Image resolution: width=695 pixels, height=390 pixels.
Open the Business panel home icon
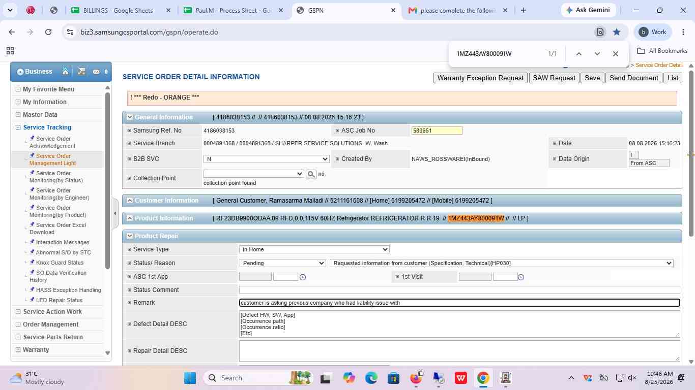pos(65,72)
